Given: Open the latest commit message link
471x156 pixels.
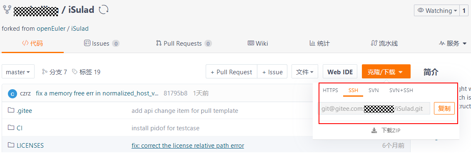Looking at the screenshot, I should coord(97,93).
